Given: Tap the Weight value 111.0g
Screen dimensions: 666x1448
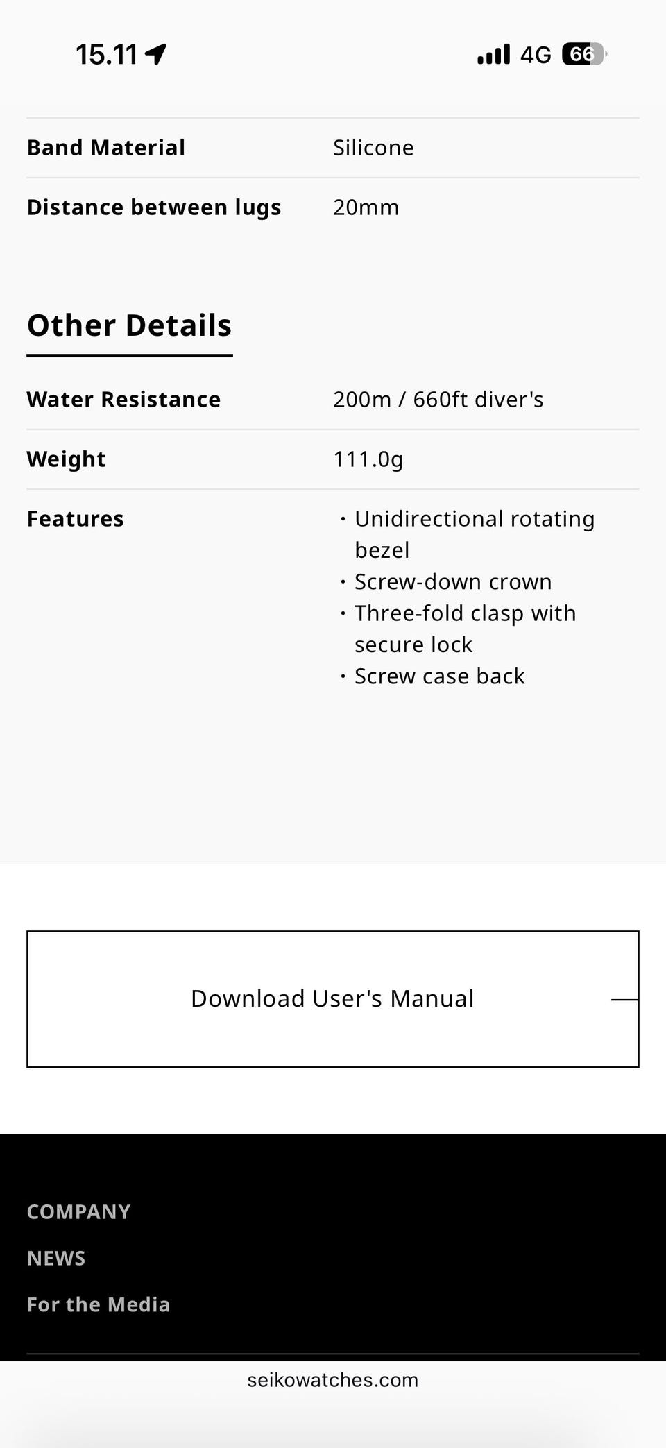Looking at the screenshot, I should point(368,459).
